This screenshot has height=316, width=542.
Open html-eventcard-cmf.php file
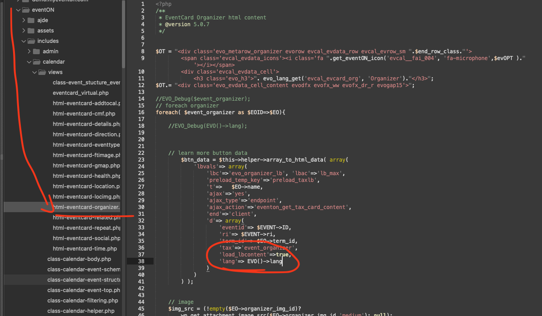coord(84,114)
